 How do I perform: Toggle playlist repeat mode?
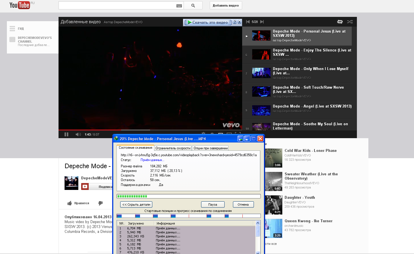pos(340,22)
